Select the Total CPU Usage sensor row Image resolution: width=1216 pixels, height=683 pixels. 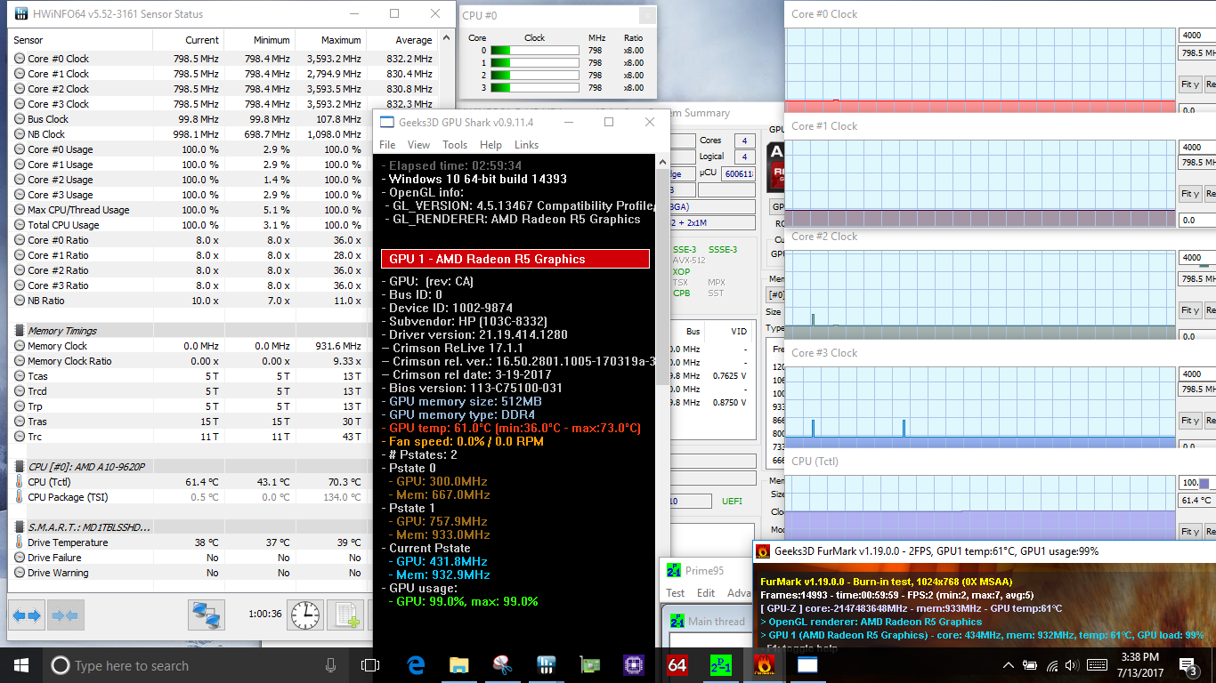pyautogui.click(x=224, y=225)
